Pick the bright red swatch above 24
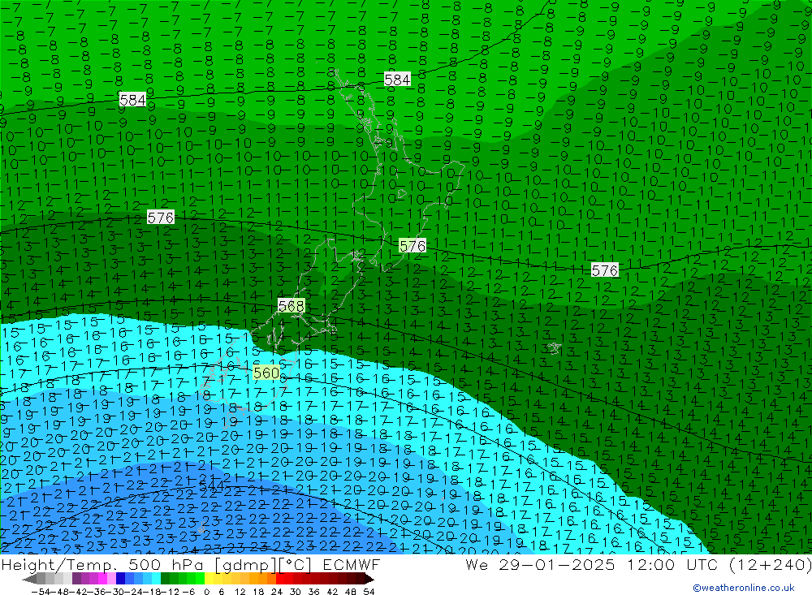This screenshot has width=812, height=595. 280,579
